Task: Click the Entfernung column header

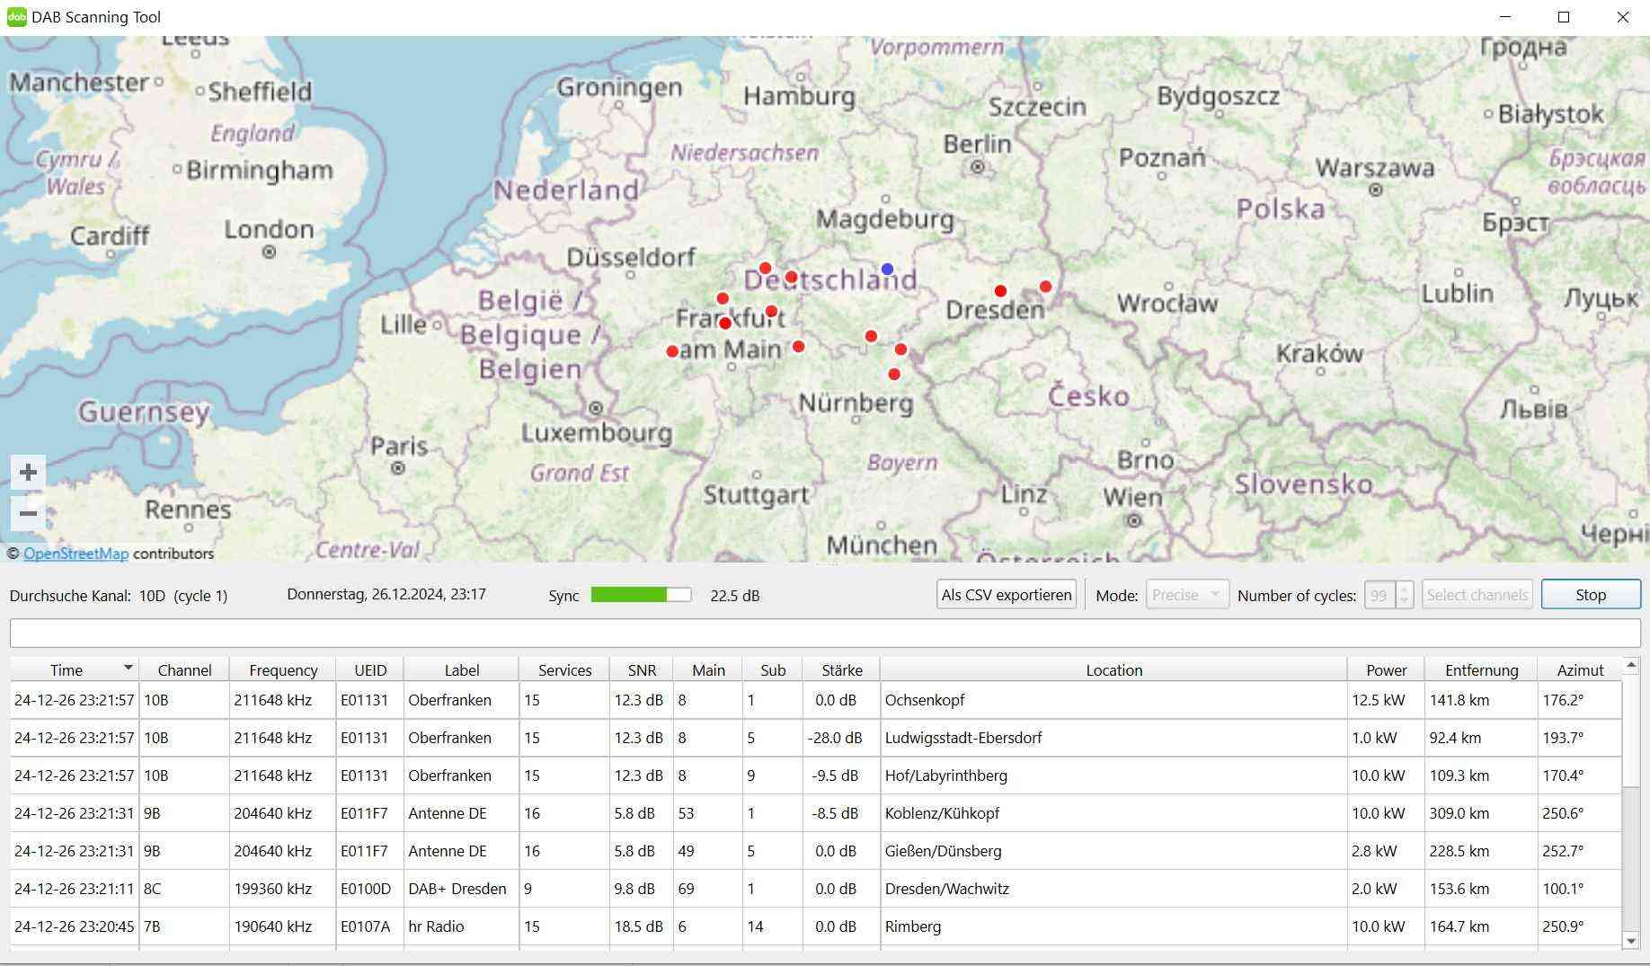Action: point(1481,670)
